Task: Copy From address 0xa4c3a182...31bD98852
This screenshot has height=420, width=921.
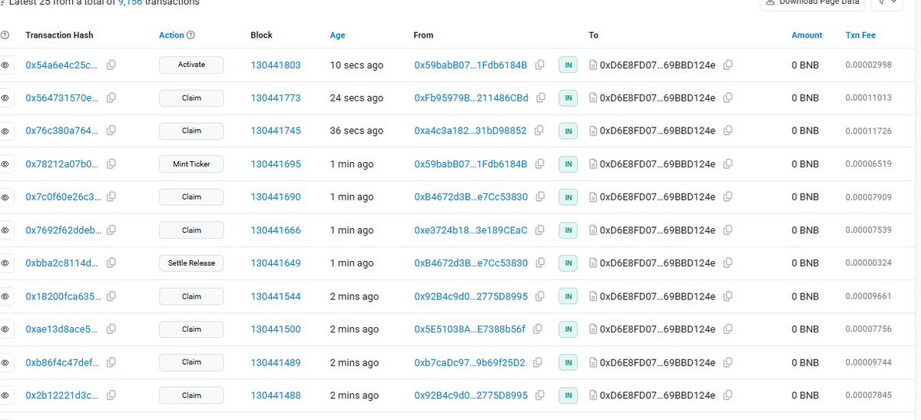Action: click(x=539, y=131)
